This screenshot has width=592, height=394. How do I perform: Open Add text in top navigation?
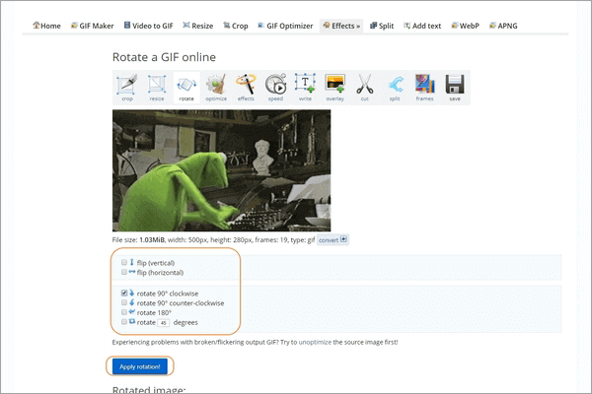[x=422, y=26]
